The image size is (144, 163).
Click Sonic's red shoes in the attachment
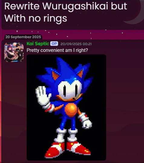(67, 149)
